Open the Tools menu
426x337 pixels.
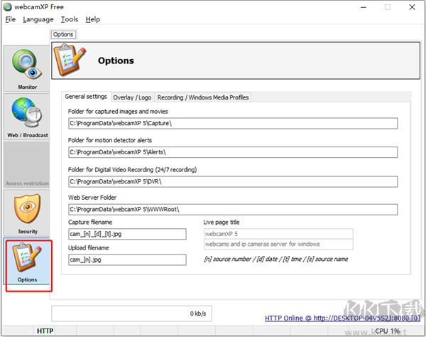[70, 19]
